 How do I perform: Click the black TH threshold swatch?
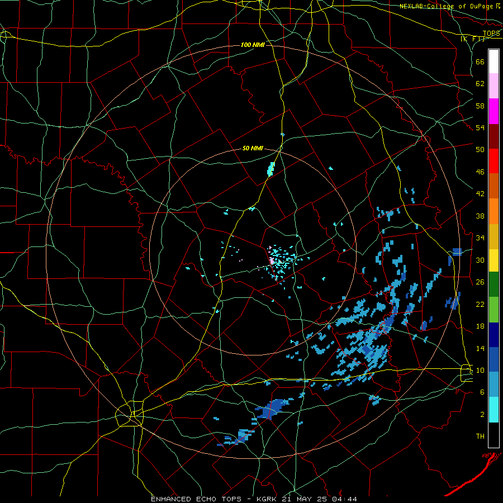[493, 435]
